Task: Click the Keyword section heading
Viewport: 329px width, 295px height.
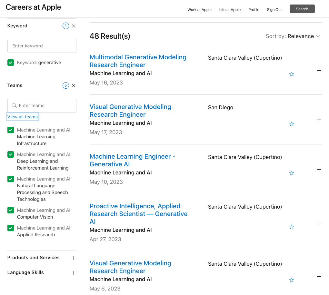Action: pos(17,26)
